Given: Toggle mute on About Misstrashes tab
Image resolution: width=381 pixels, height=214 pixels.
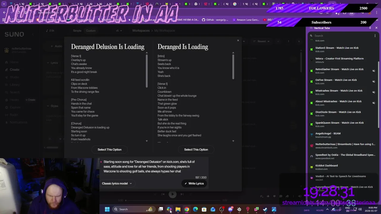Looking at the screenshot, I should [x=374, y=103].
